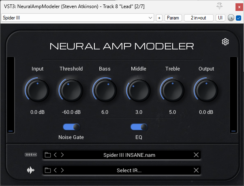
Task: Click the Treble knob
Action: click(172, 90)
